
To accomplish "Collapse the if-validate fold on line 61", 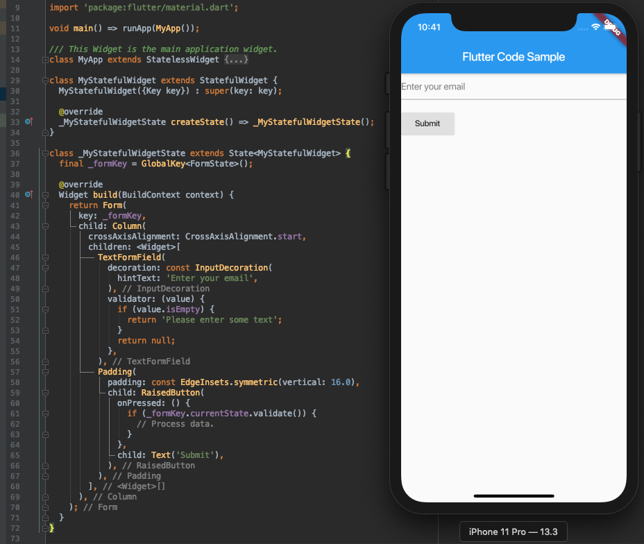I will 45,414.
